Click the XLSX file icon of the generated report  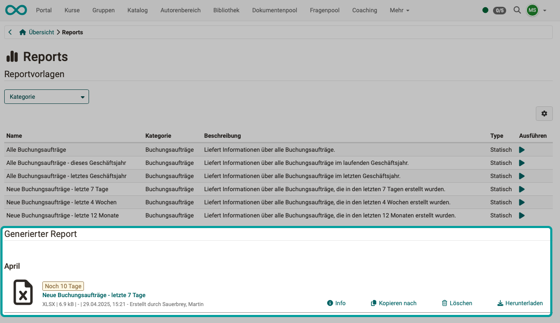(x=23, y=292)
